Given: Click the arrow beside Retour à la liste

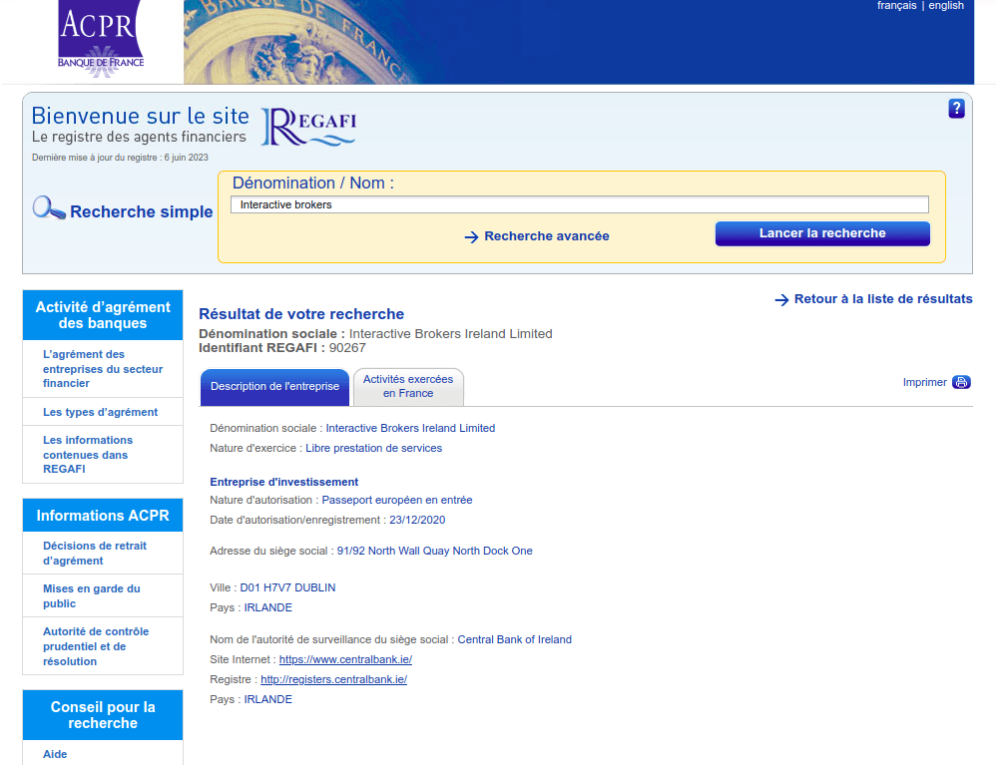Looking at the screenshot, I should [781, 299].
